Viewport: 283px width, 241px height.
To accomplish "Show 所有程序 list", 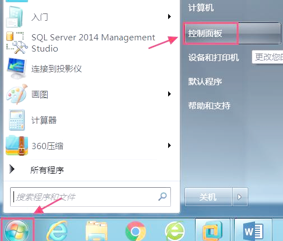I will (x=47, y=170).
